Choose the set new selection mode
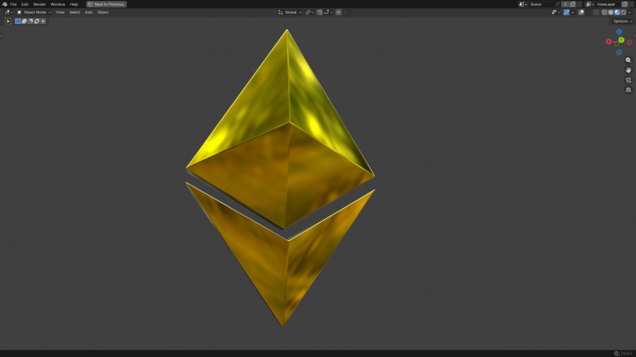 18,21
